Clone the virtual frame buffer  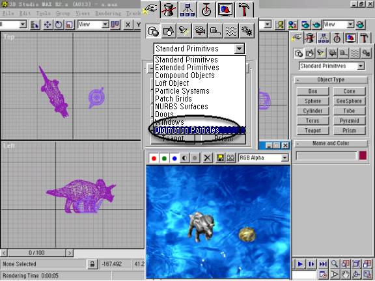[230, 158]
